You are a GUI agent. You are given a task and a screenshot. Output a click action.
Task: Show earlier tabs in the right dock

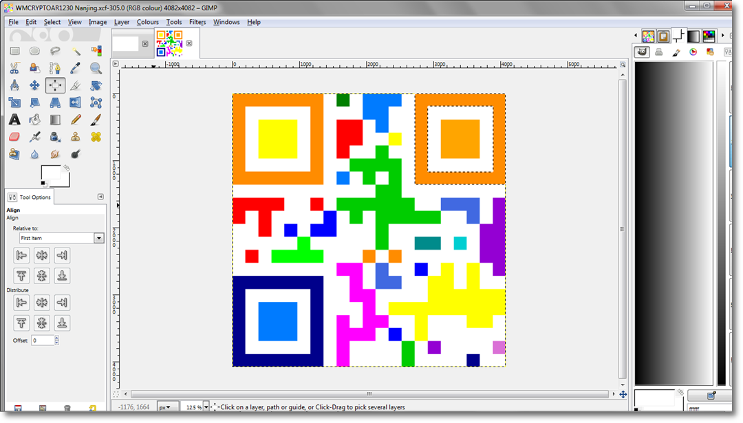point(636,35)
